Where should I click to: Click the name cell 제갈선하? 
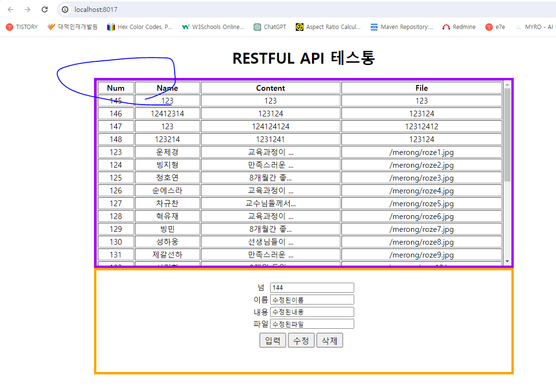tap(167, 254)
